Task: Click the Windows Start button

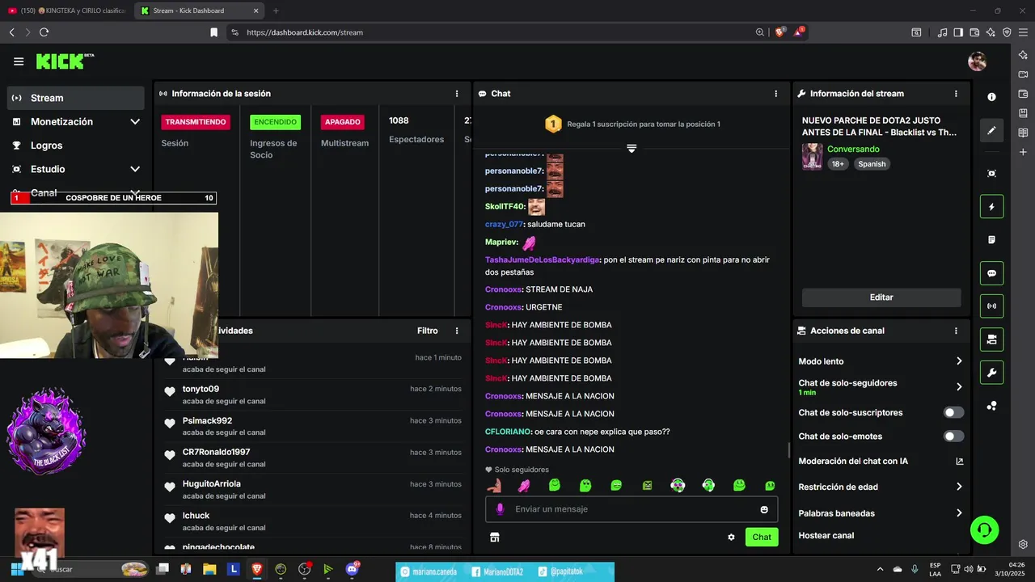Action: coord(17,569)
